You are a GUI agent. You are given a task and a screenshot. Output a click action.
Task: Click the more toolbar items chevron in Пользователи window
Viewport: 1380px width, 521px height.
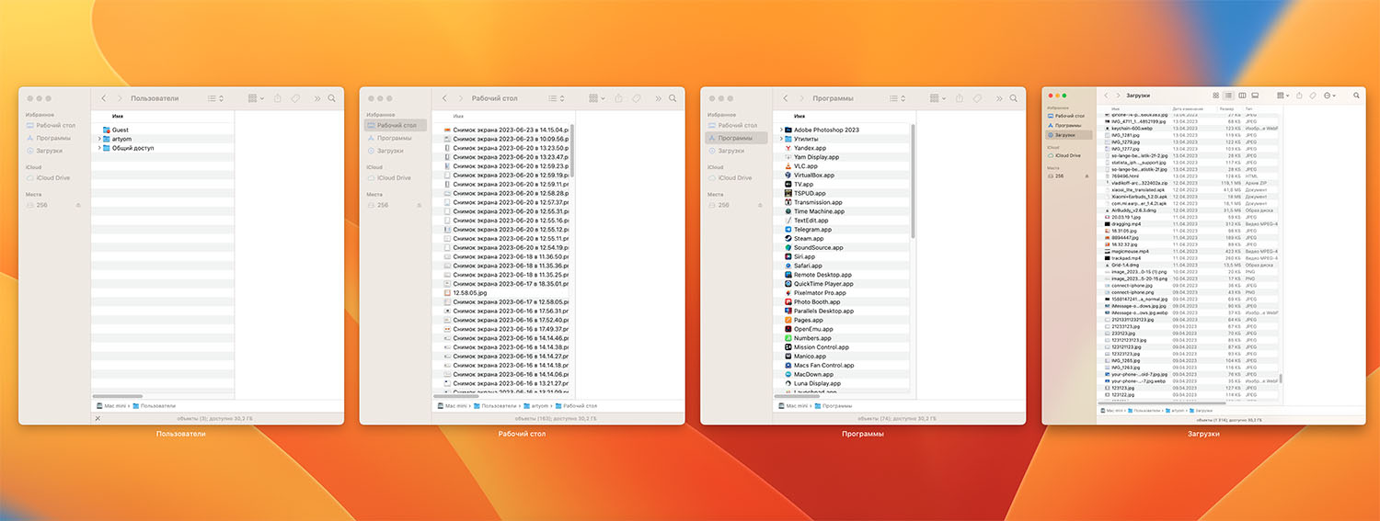317,98
